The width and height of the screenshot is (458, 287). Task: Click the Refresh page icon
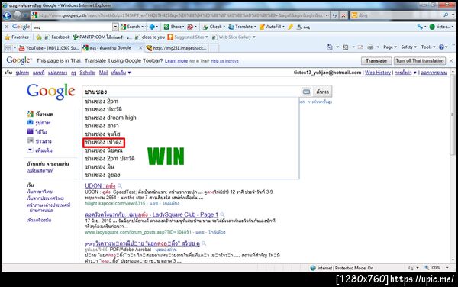335,15
